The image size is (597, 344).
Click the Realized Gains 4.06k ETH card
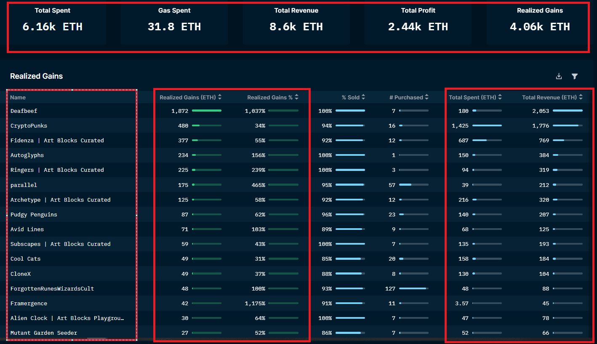(540, 22)
